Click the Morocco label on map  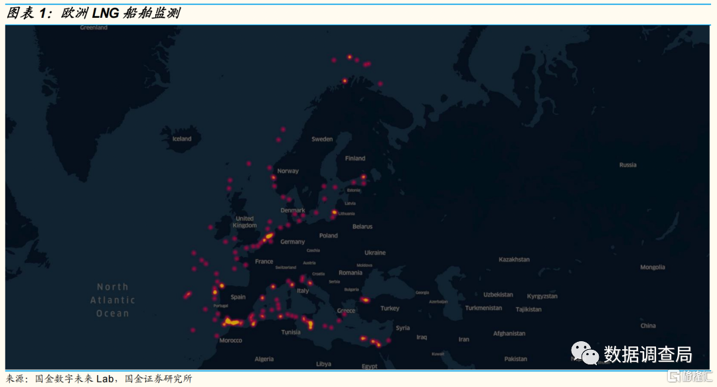pyautogui.click(x=230, y=341)
